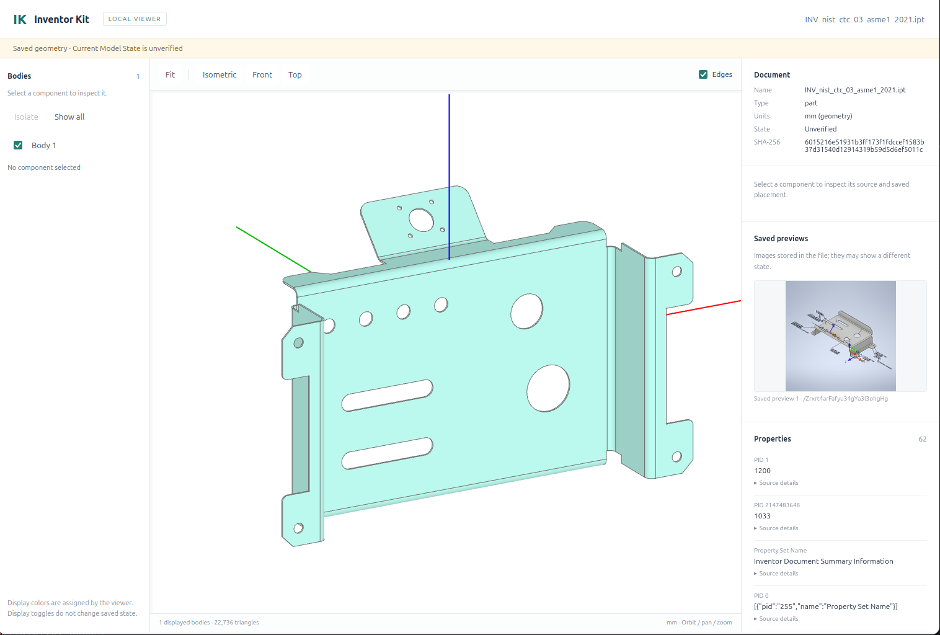
Task: Click the Bodies count 1
Action: [x=138, y=76]
